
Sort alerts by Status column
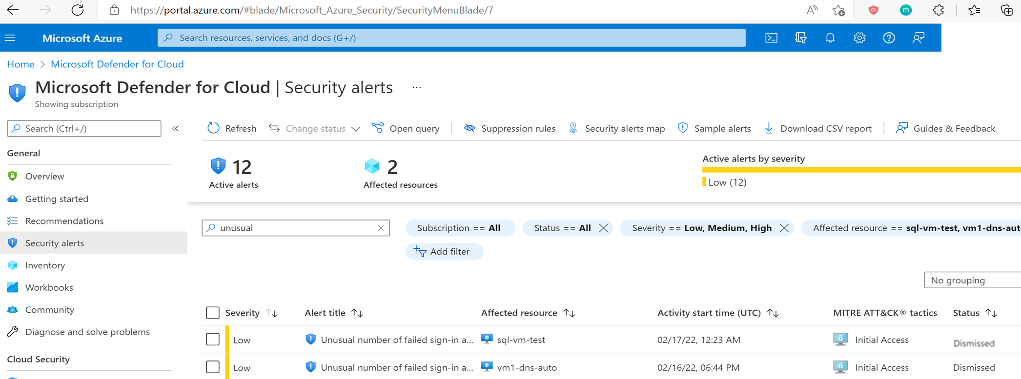tap(975, 313)
